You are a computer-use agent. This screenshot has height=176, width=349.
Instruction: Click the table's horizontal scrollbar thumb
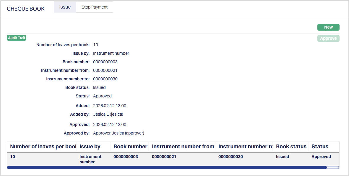click(x=167, y=167)
